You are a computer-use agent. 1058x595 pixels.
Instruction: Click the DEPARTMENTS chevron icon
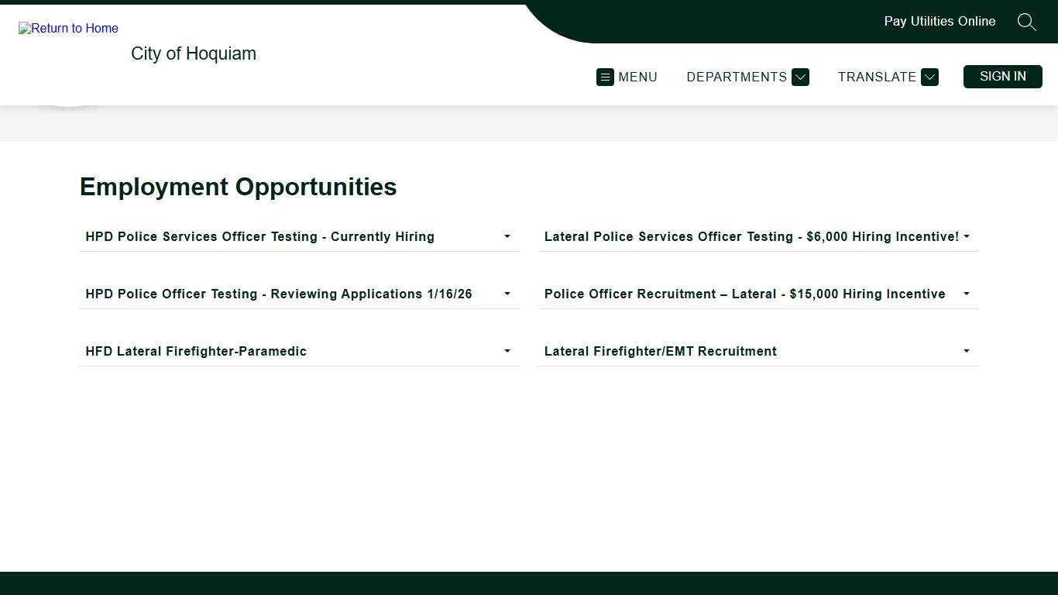click(800, 77)
